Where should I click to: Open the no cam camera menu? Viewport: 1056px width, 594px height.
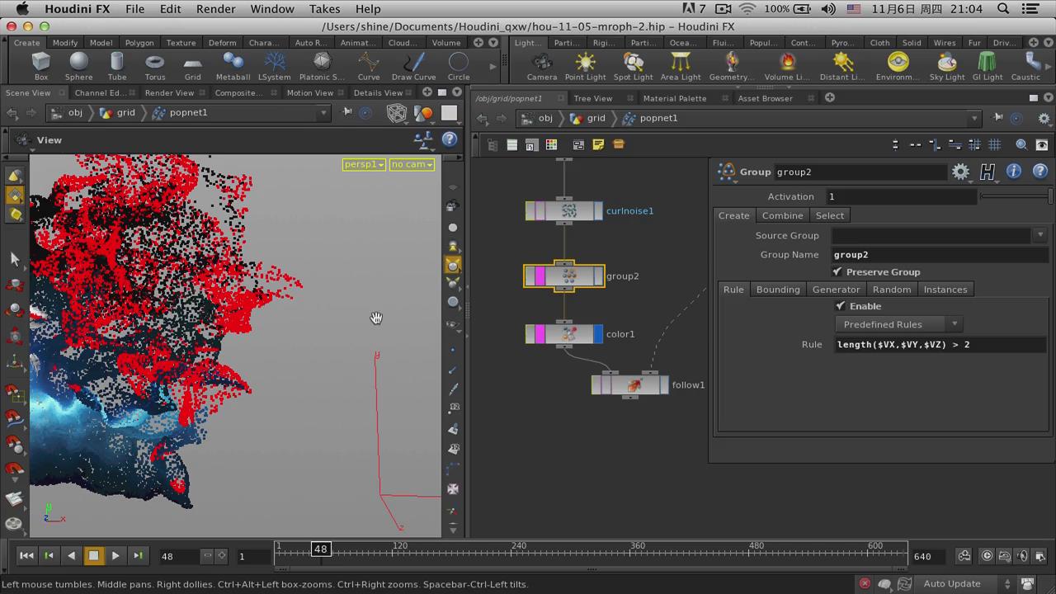coord(412,164)
